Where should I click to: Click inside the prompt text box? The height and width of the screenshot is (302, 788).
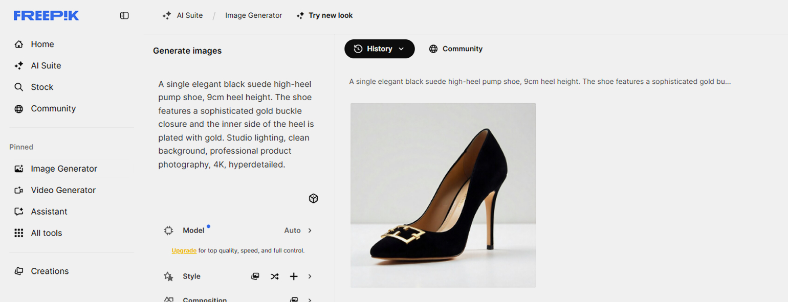(x=235, y=124)
